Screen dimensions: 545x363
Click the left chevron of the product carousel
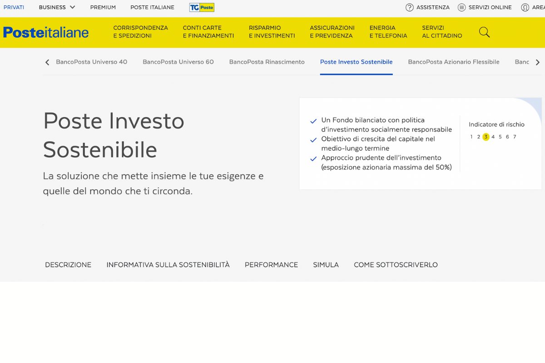pos(47,62)
